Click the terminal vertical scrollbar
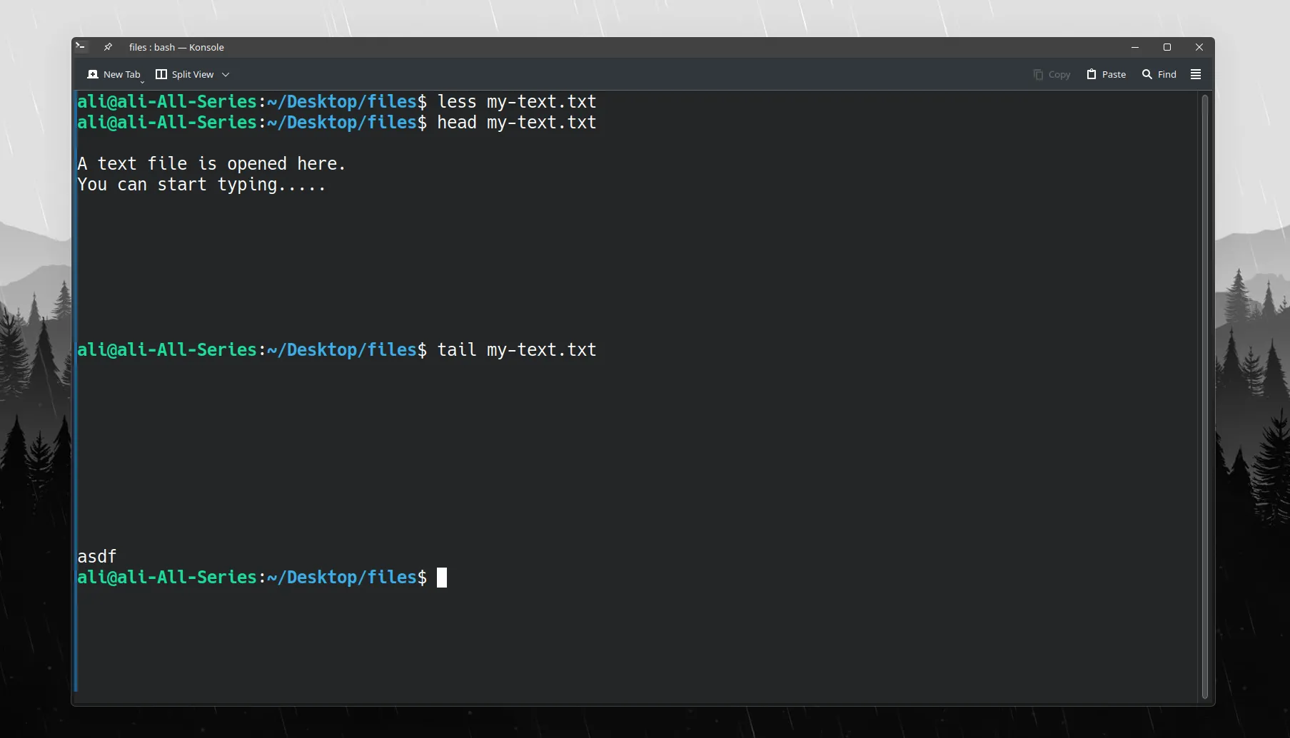Viewport: 1290px width, 738px height. [1205, 396]
